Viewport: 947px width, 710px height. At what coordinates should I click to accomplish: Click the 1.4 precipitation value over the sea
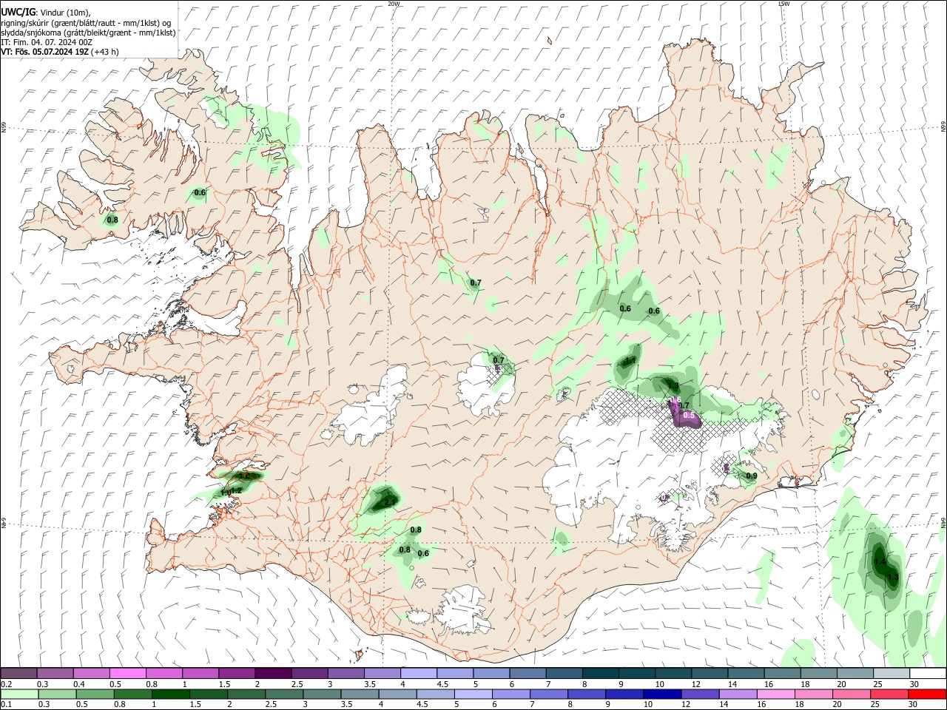click(880, 562)
